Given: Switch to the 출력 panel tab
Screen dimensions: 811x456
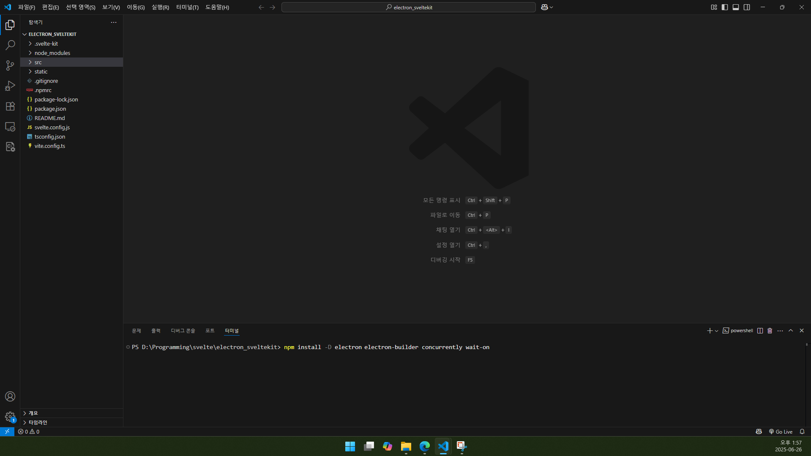Looking at the screenshot, I should click(156, 330).
